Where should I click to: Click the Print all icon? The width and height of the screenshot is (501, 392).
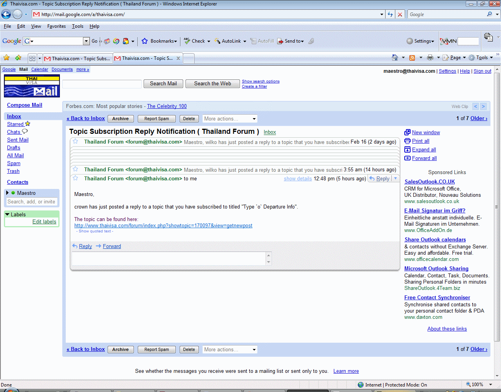pos(407,141)
